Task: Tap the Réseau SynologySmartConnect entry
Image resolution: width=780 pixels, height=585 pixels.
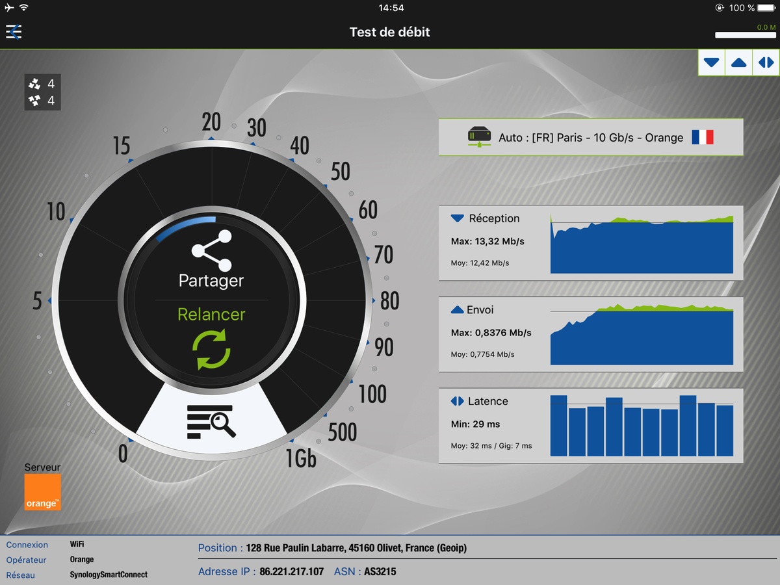Action: pyautogui.click(x=77, y=575)
